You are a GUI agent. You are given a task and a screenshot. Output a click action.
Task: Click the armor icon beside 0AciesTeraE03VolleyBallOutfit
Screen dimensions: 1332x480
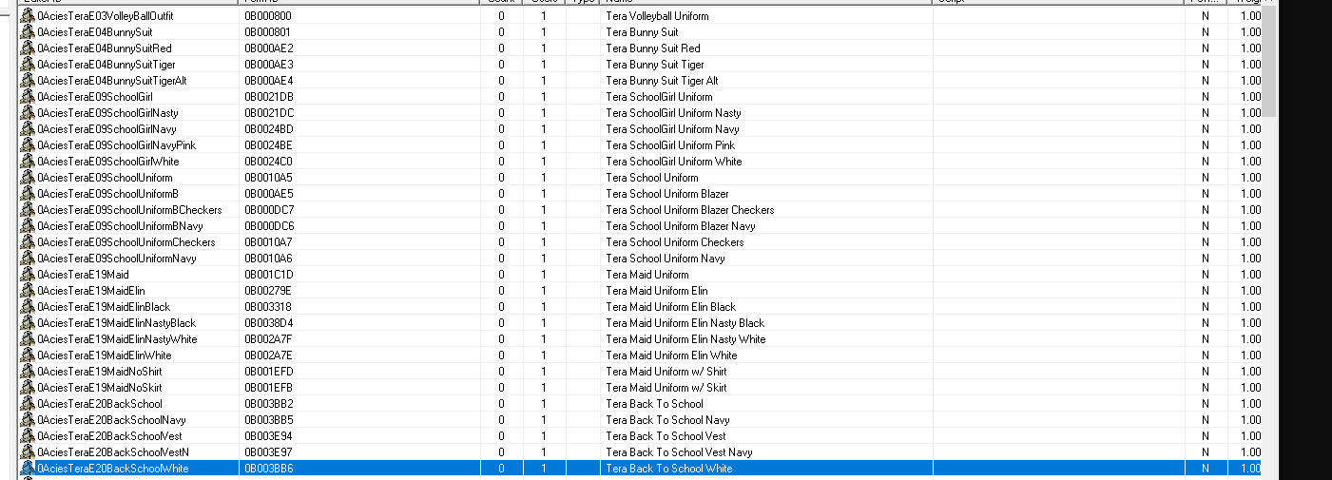[x=27, y=16]
